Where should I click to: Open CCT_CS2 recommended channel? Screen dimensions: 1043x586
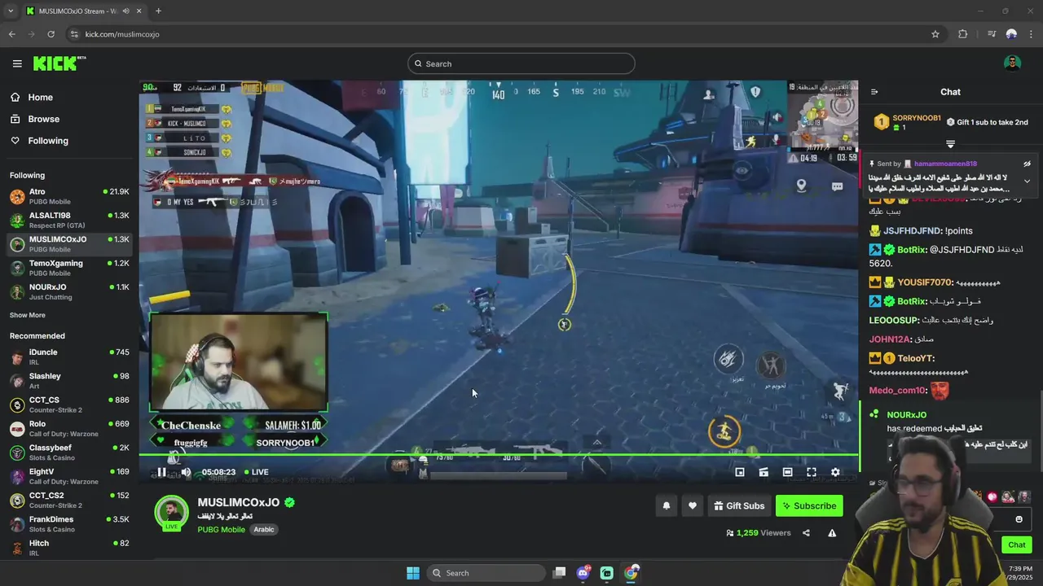click(x=69, y=500)
